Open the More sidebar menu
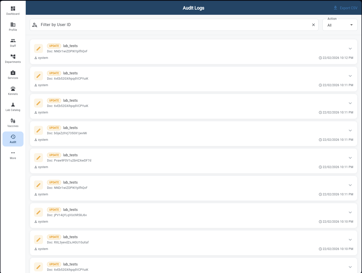The width and height of the screenshot is (362, 273). [13, 155]
